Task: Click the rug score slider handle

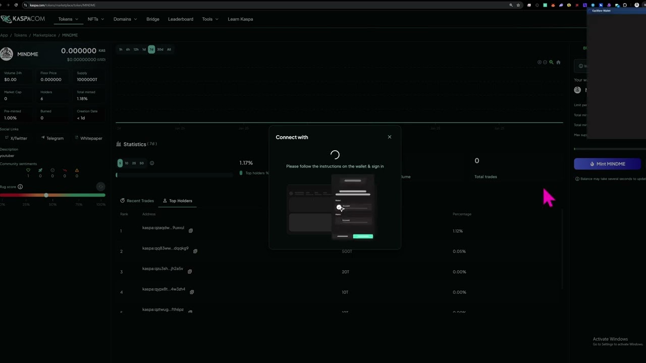Action: point(46,195)
